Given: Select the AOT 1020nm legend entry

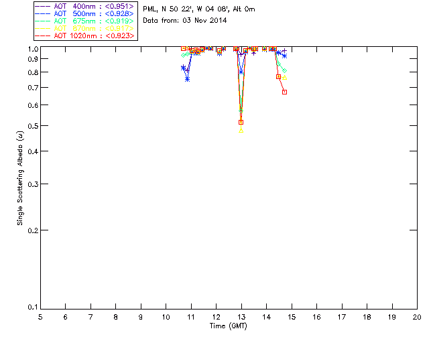Looking at the screenshot, I should [84, 36].
